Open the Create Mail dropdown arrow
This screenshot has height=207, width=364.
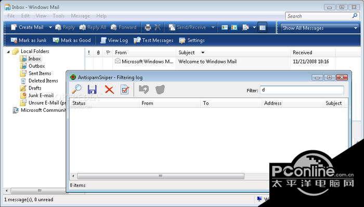(x=50, y=28)
